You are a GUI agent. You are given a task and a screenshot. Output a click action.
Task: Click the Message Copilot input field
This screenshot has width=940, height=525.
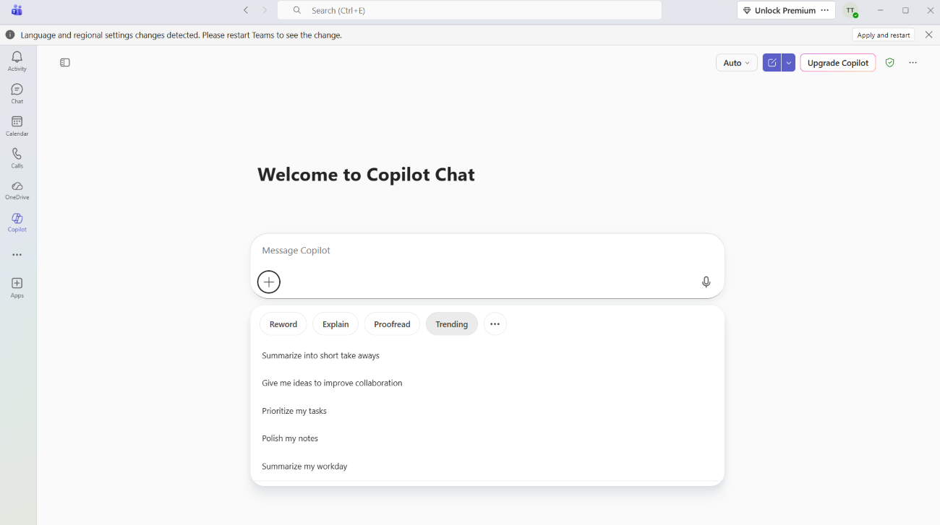coord(487,251)
